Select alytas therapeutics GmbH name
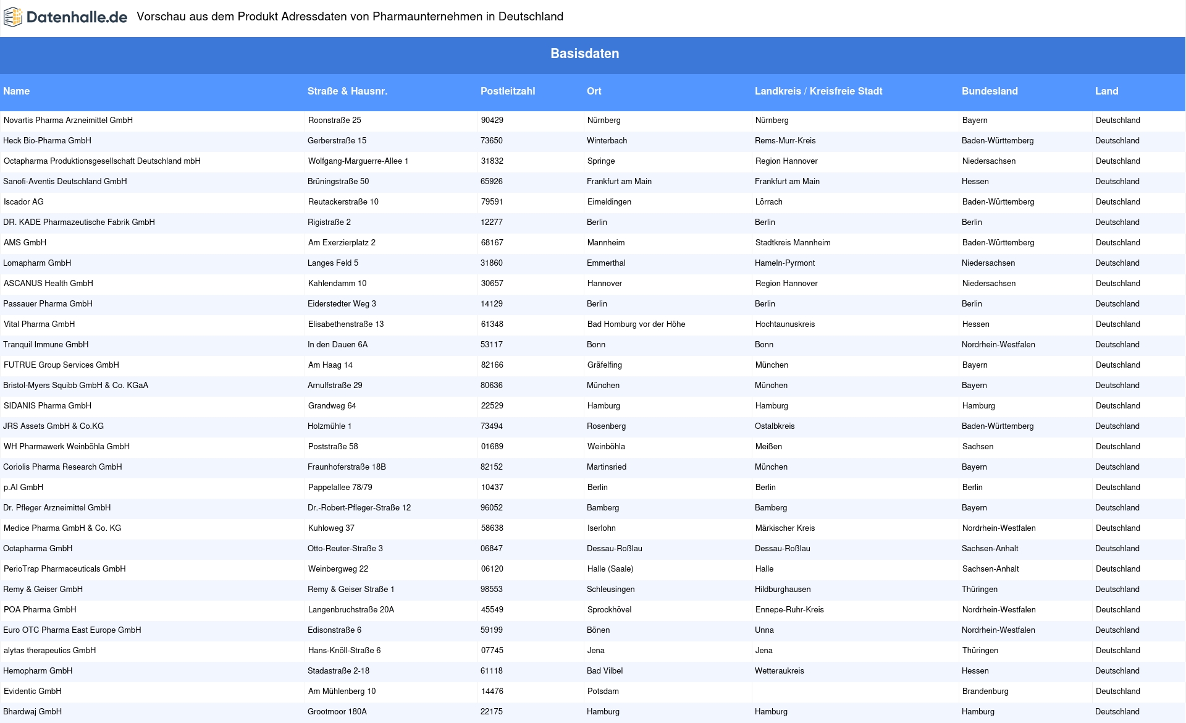The image size is (1186, 723). (49, 651)
